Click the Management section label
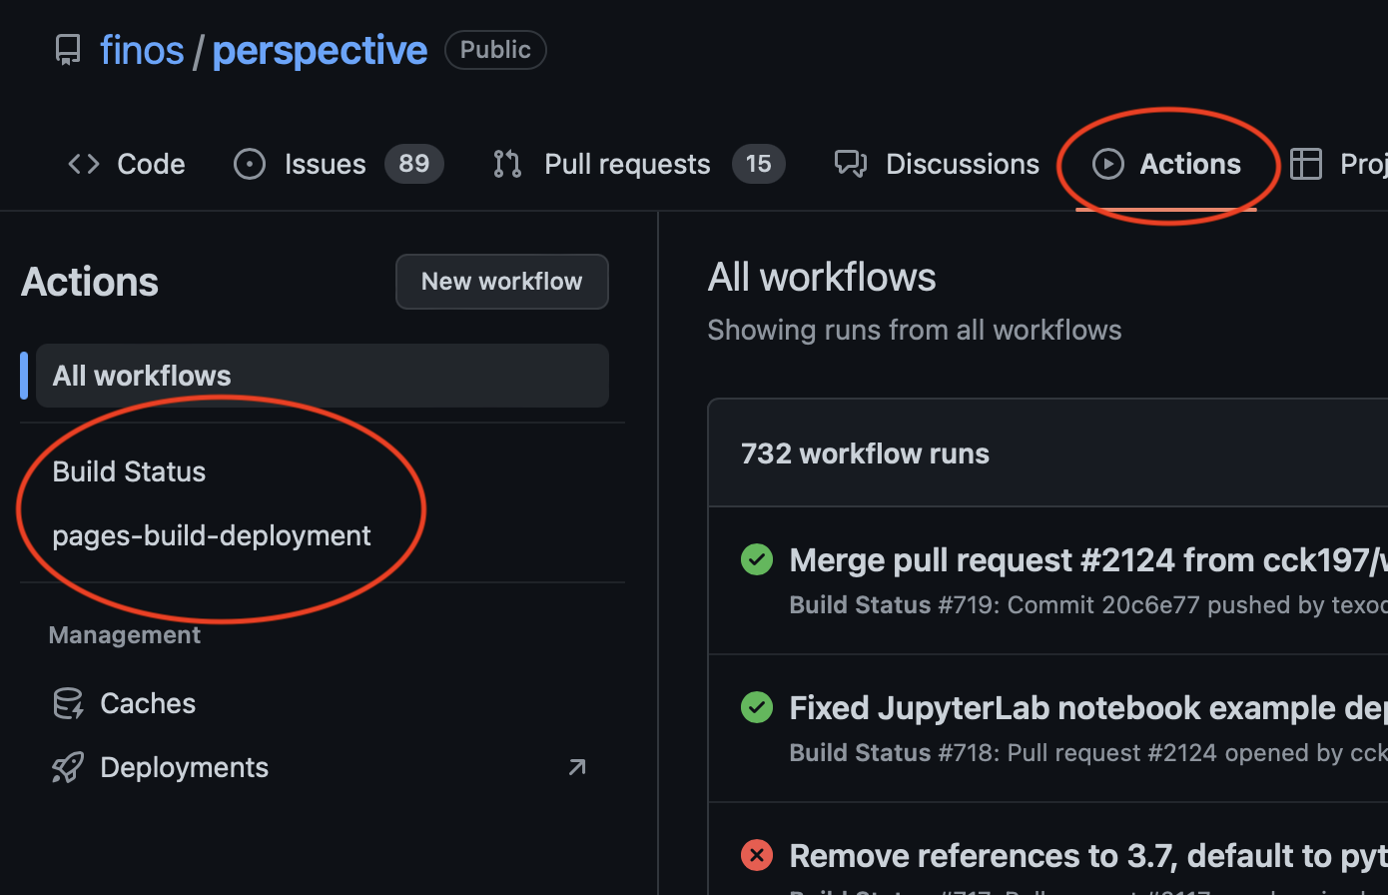Screen dimensions: 1388x895 125,635
